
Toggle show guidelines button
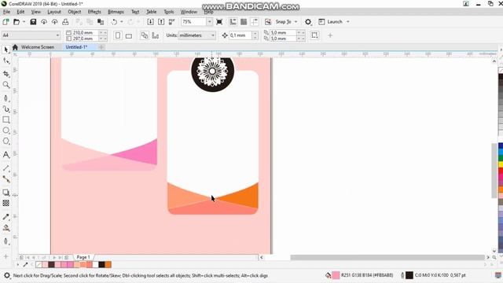(255, 22)
